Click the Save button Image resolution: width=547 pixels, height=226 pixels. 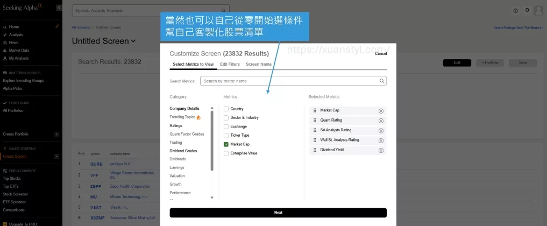[x=523, y=63]
